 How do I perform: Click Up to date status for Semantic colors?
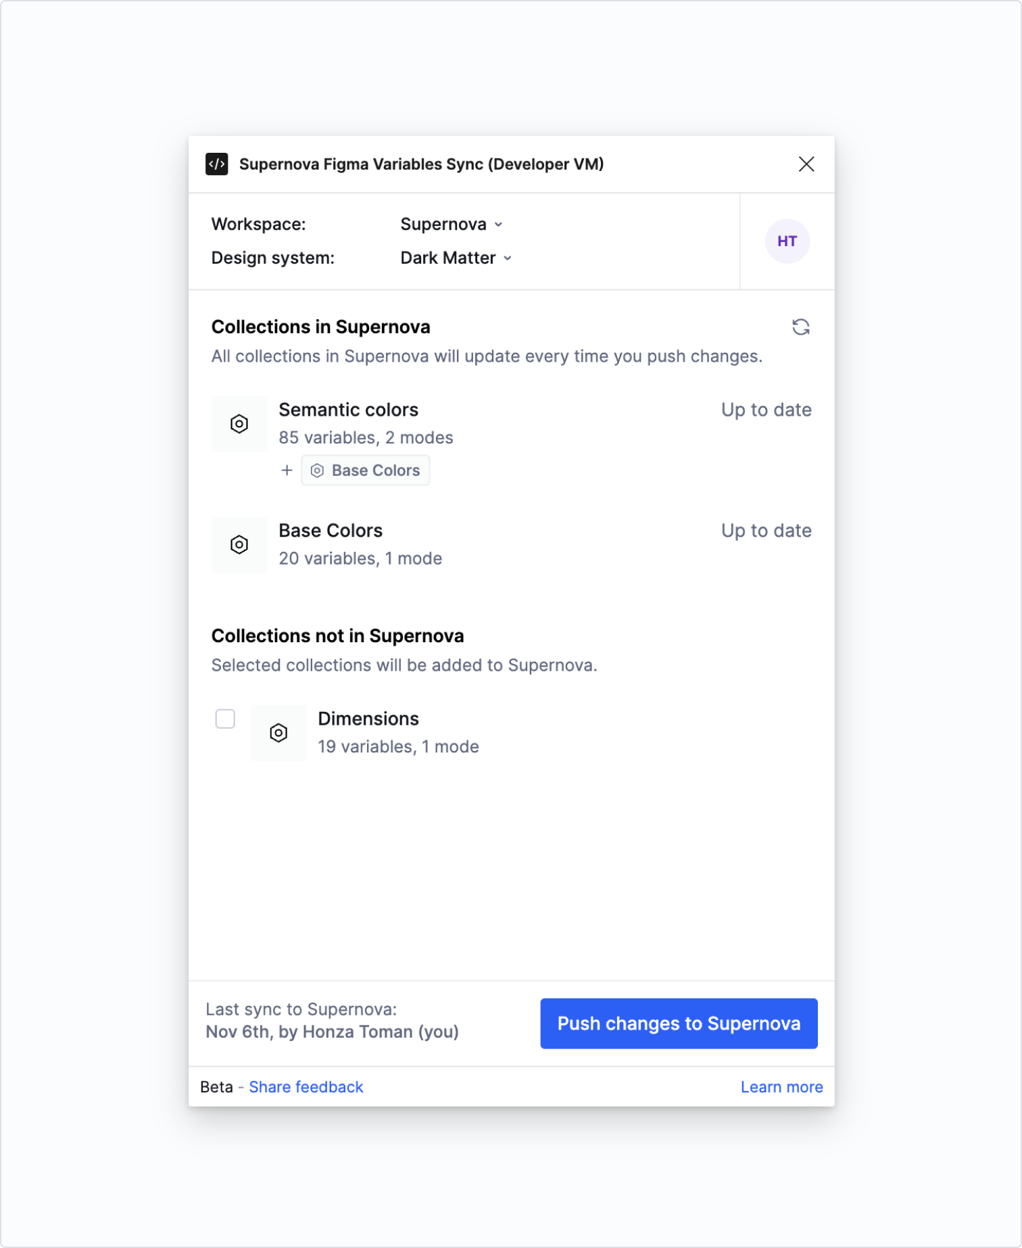pyautogui.click(x=766, y=410)
